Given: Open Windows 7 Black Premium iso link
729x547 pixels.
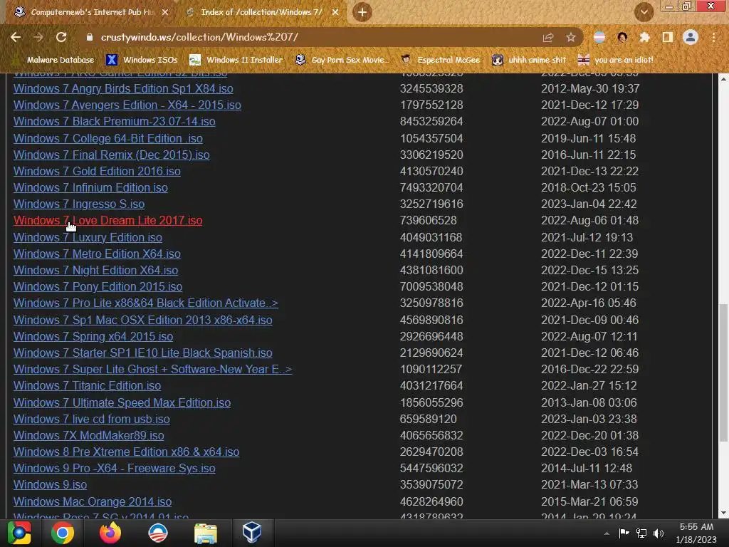Looking at the screenshot, I should pyautogui.click(x=115, y=121).
